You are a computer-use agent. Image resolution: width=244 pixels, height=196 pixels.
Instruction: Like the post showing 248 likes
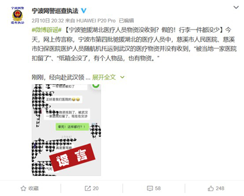point(220,188)
